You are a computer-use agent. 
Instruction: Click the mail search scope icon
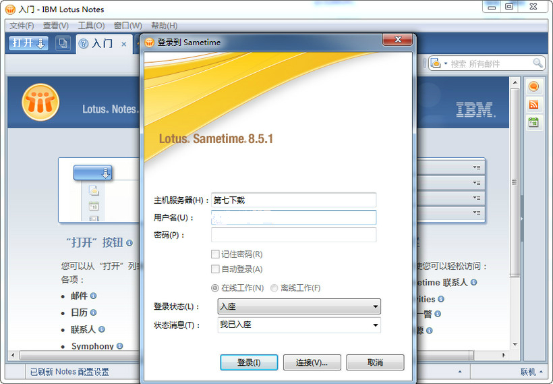436,63
